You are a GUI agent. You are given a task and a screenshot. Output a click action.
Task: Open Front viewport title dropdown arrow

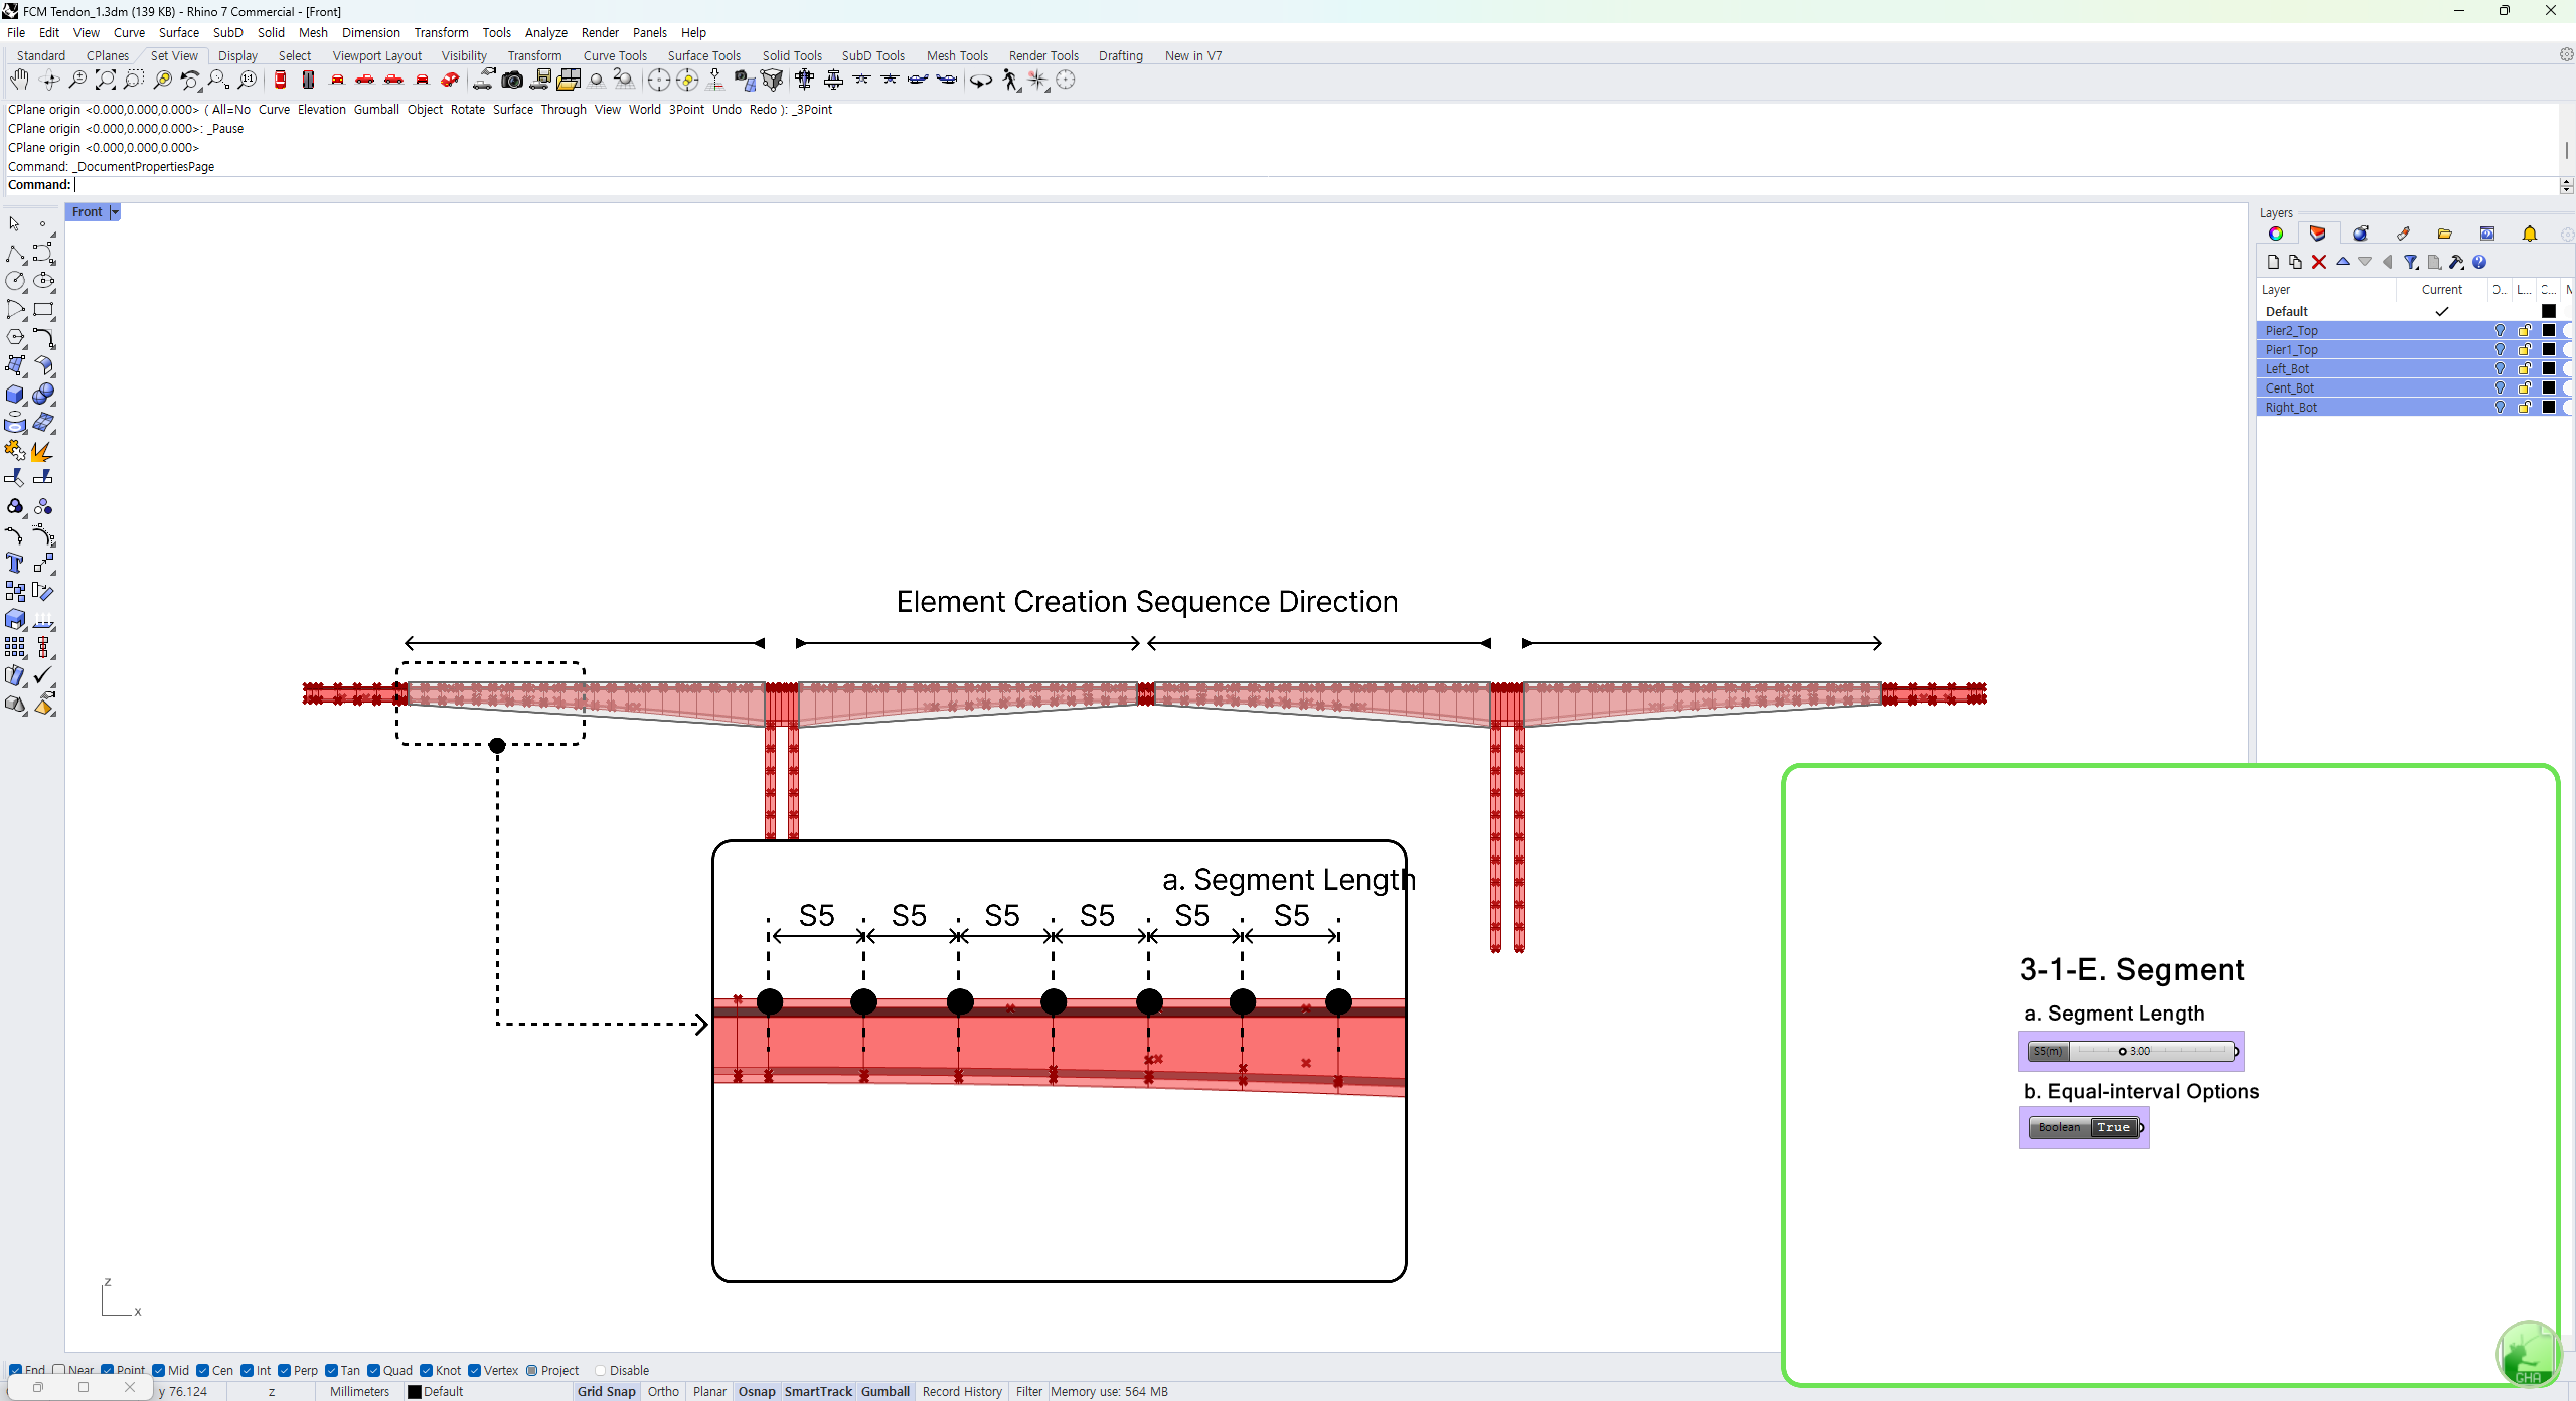tap(115, 212)
